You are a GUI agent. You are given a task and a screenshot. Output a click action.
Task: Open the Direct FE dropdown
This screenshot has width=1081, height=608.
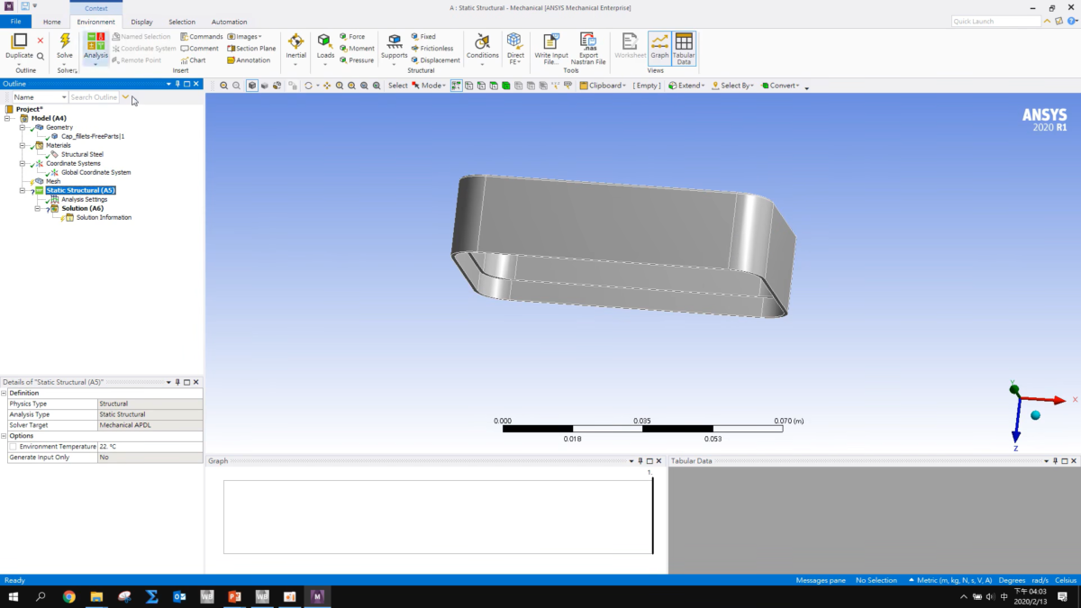click(x=515, y=48)
